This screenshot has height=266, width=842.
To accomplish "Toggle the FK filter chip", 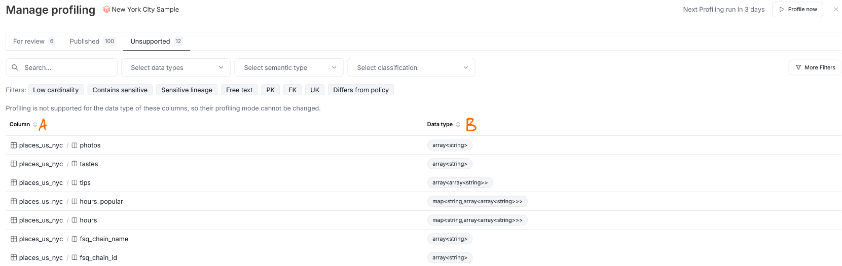I will [292, 90].
